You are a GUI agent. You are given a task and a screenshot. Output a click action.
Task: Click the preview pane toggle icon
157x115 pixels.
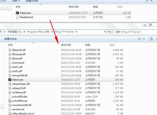click(150, 39)
